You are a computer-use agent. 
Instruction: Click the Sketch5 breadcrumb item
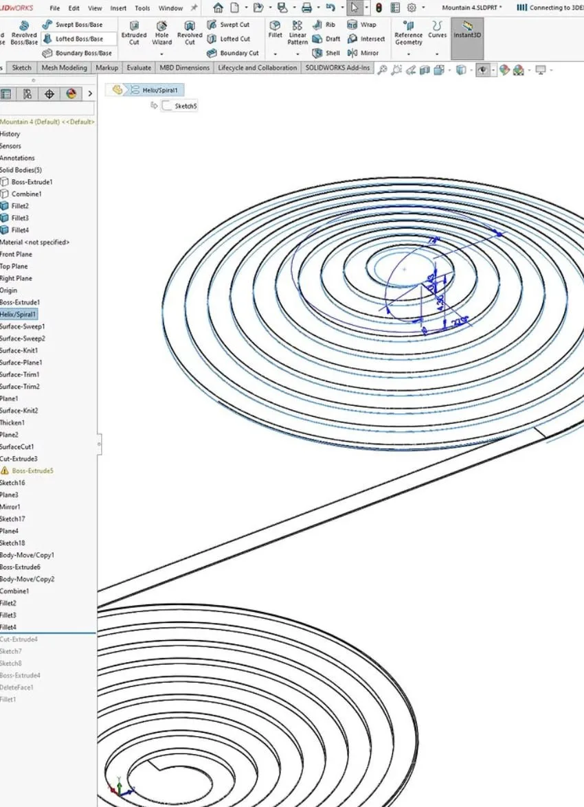pyautogui.click(x=180, y=106)
